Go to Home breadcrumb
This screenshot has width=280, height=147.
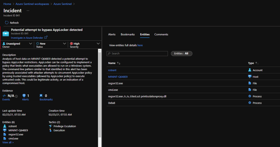[7, 4]
